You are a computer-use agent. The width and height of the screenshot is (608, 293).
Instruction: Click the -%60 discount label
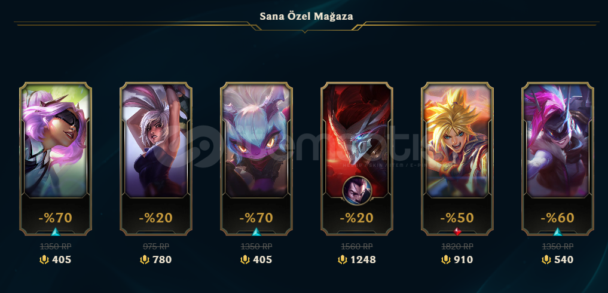[558, 218]
